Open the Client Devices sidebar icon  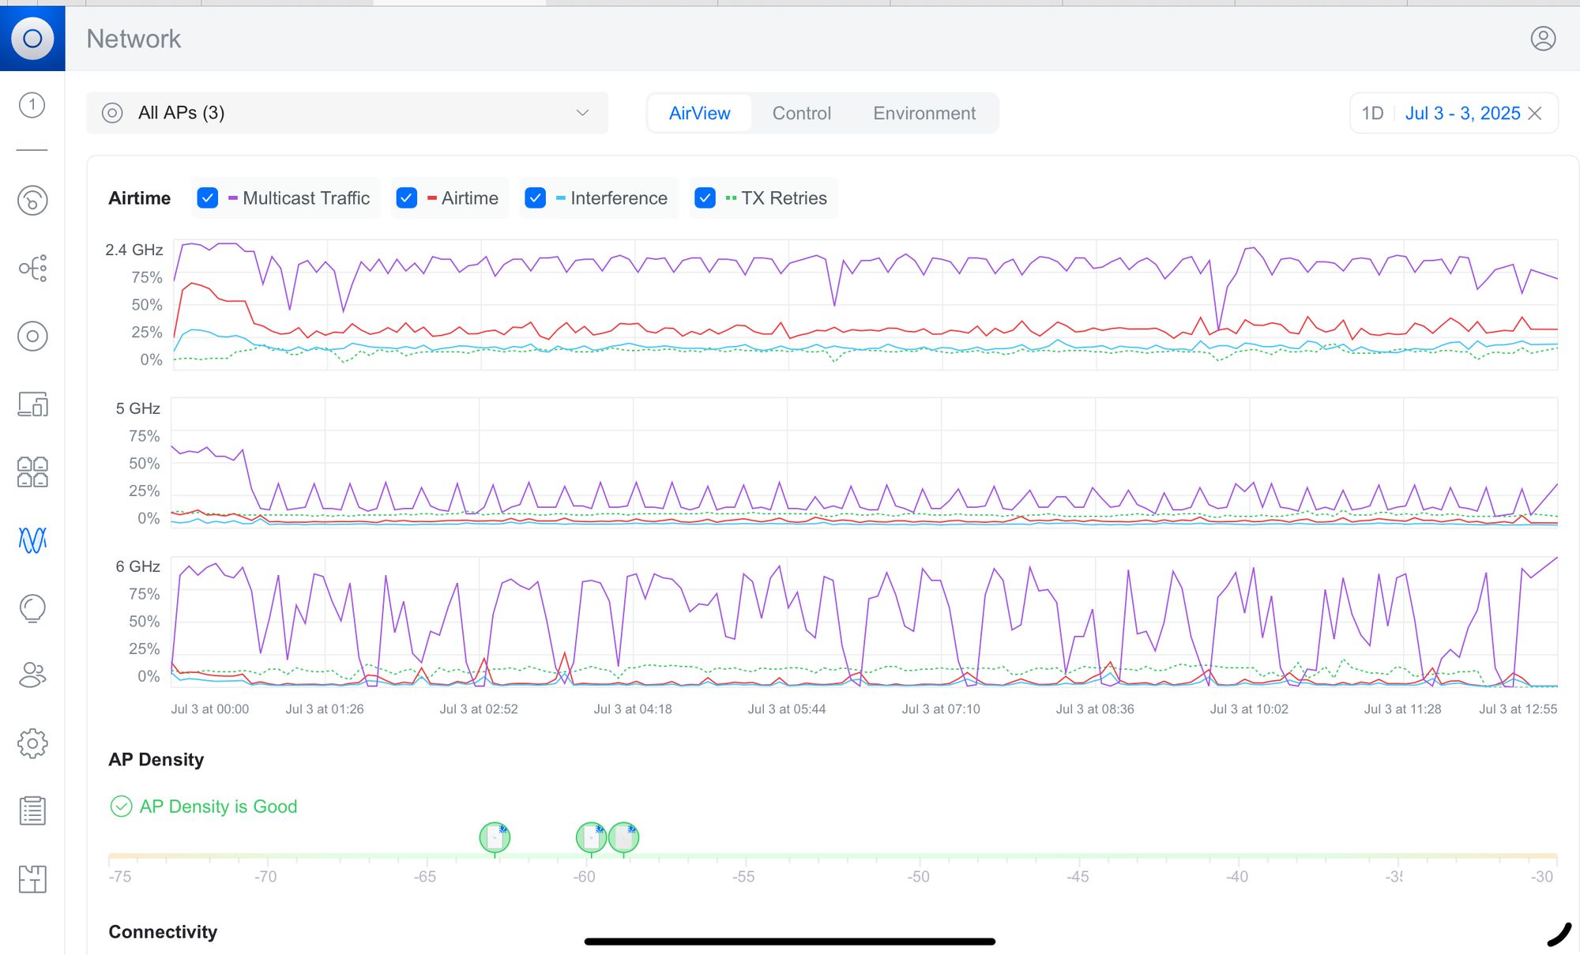pos(32,404)
